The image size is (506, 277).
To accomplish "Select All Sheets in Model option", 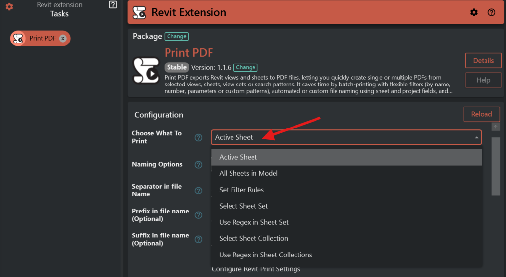I will [248, 173].
